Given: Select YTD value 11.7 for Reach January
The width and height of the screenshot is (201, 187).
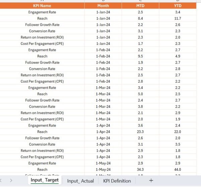Looking at the screenshot, I should point(178,18).
